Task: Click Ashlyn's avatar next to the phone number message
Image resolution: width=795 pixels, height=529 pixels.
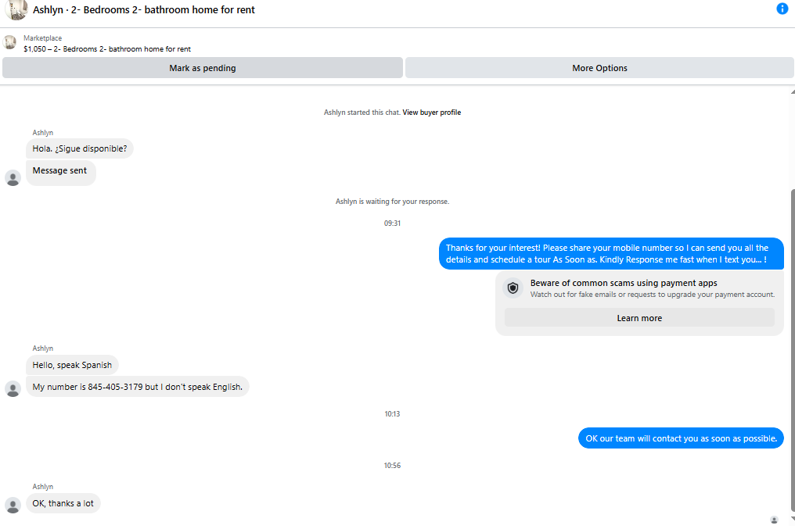Action: point(13,388)
